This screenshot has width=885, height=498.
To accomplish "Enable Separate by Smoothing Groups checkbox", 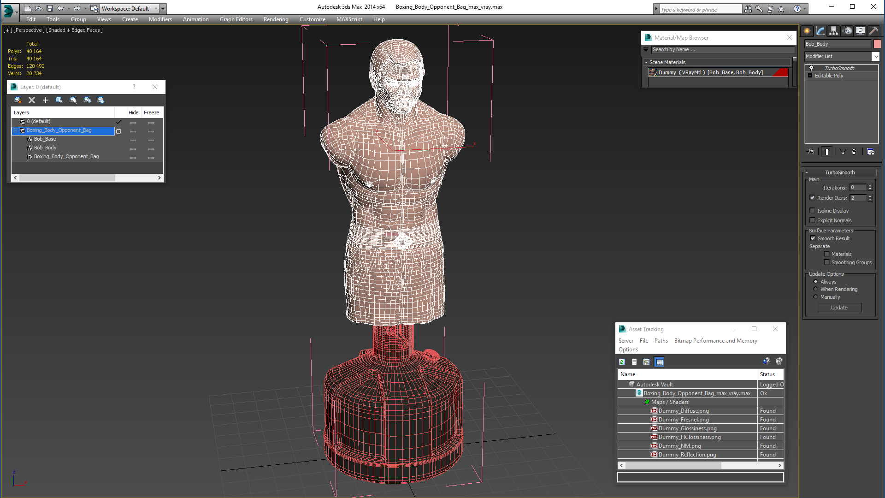I will [x=827, y=262].
